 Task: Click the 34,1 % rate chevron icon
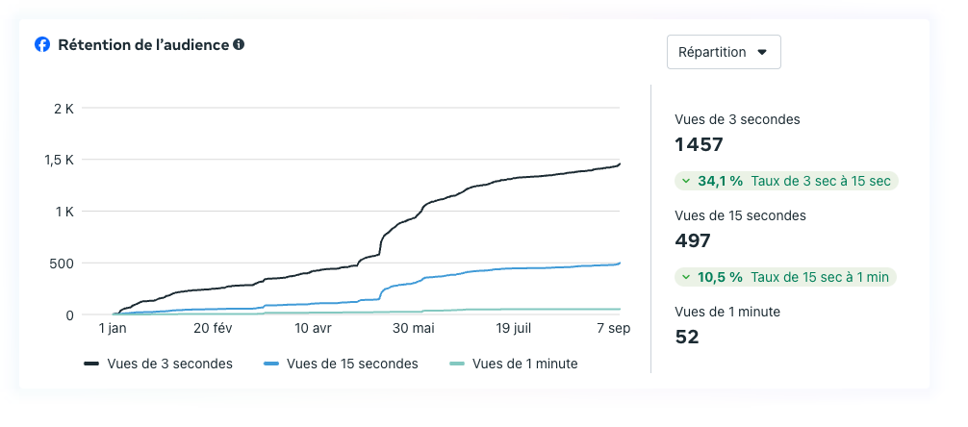click(x=684, y=181)
